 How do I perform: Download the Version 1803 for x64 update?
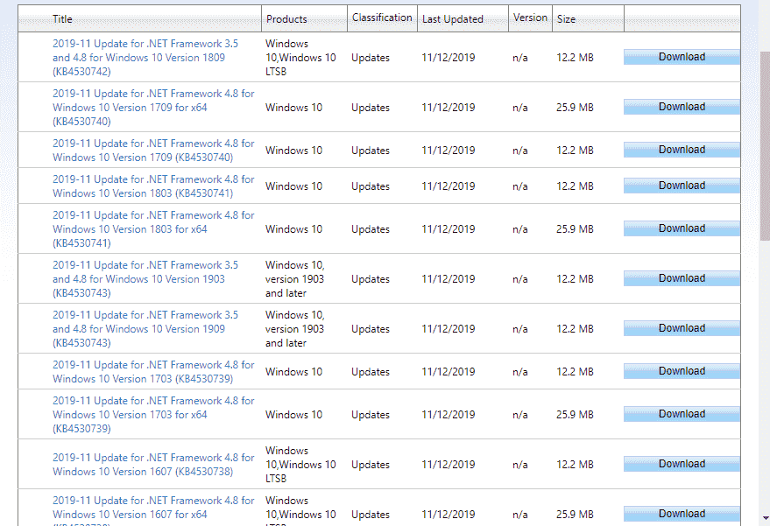[x=682, y=228]
